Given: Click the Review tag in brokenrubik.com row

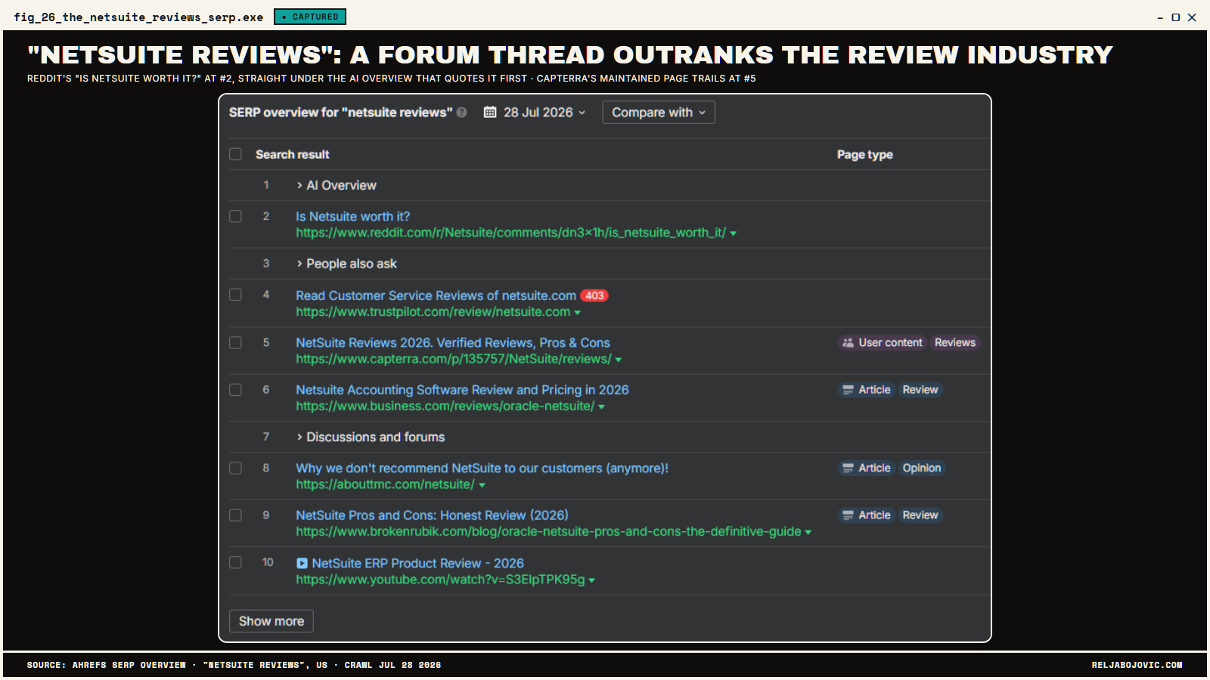Looking at the screenshot, I should (920, 515).
